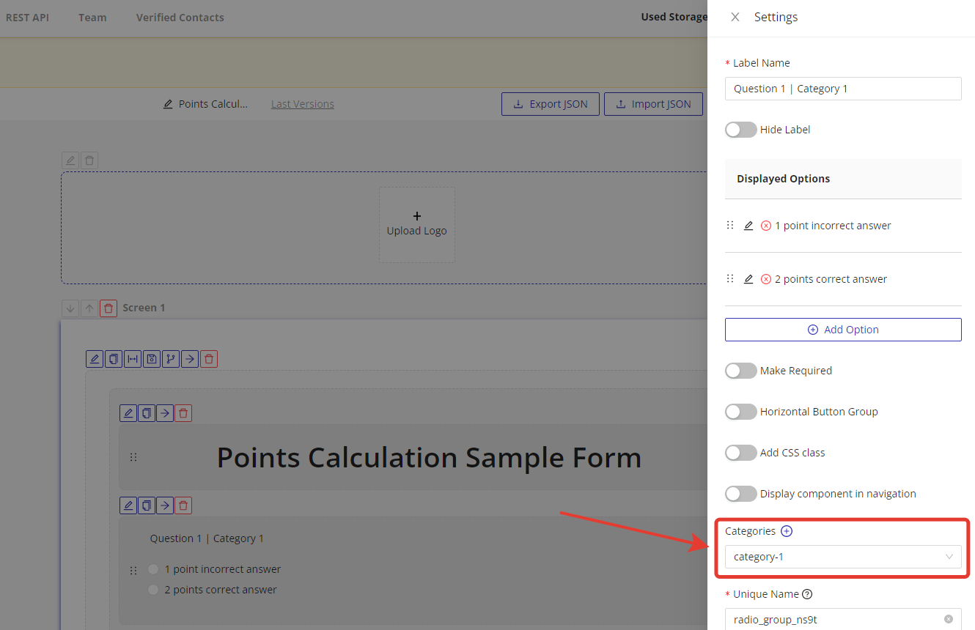
Task: Remove the '1 point incorrect answer' option
Action: click(766, 226)
